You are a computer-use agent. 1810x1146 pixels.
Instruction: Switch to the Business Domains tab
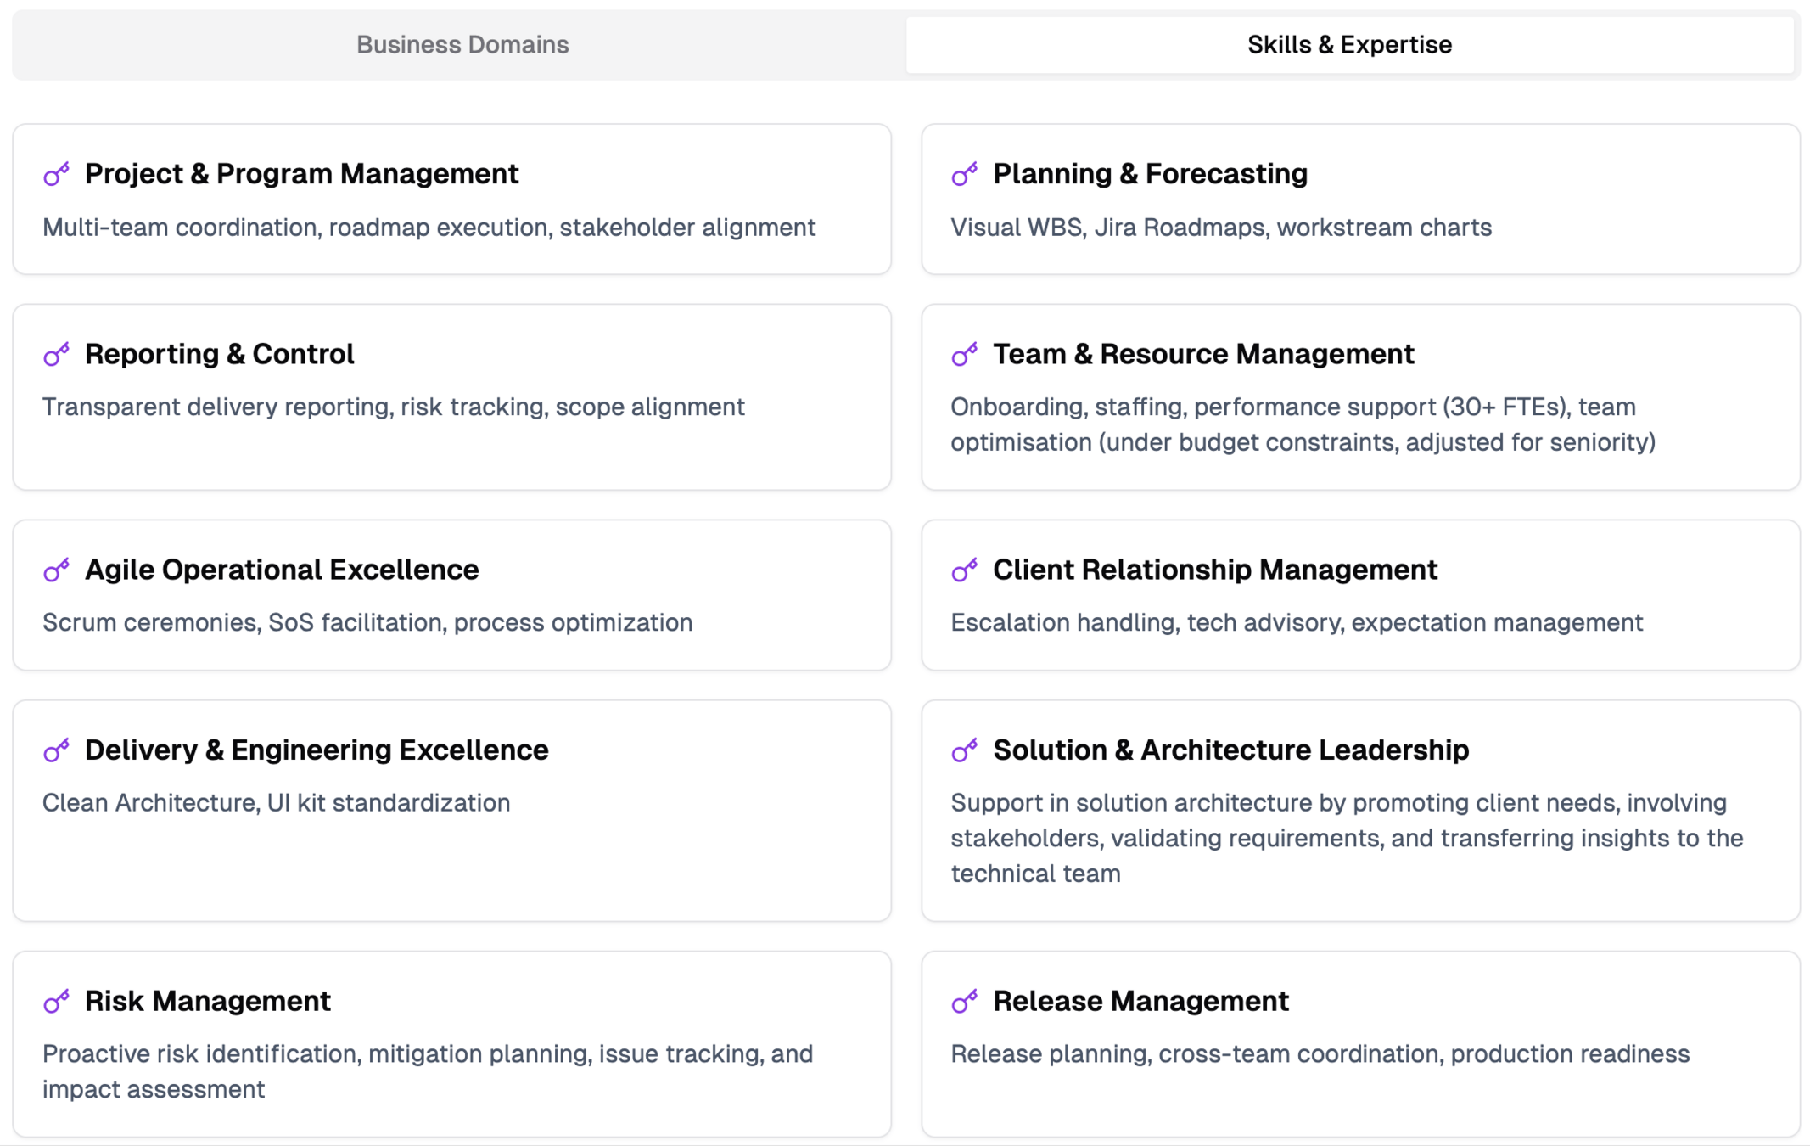coord(462,44)
